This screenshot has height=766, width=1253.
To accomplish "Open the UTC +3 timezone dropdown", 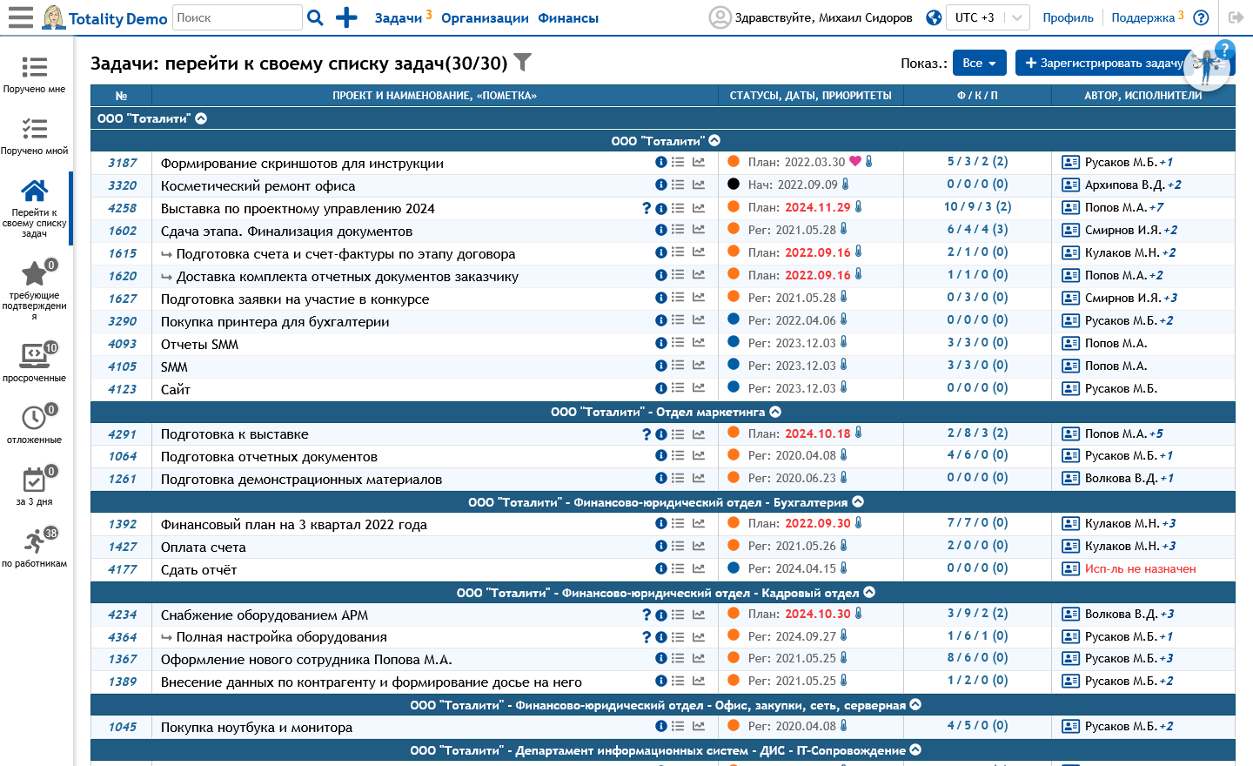I will pyautogui.click(x=989, y=17).
